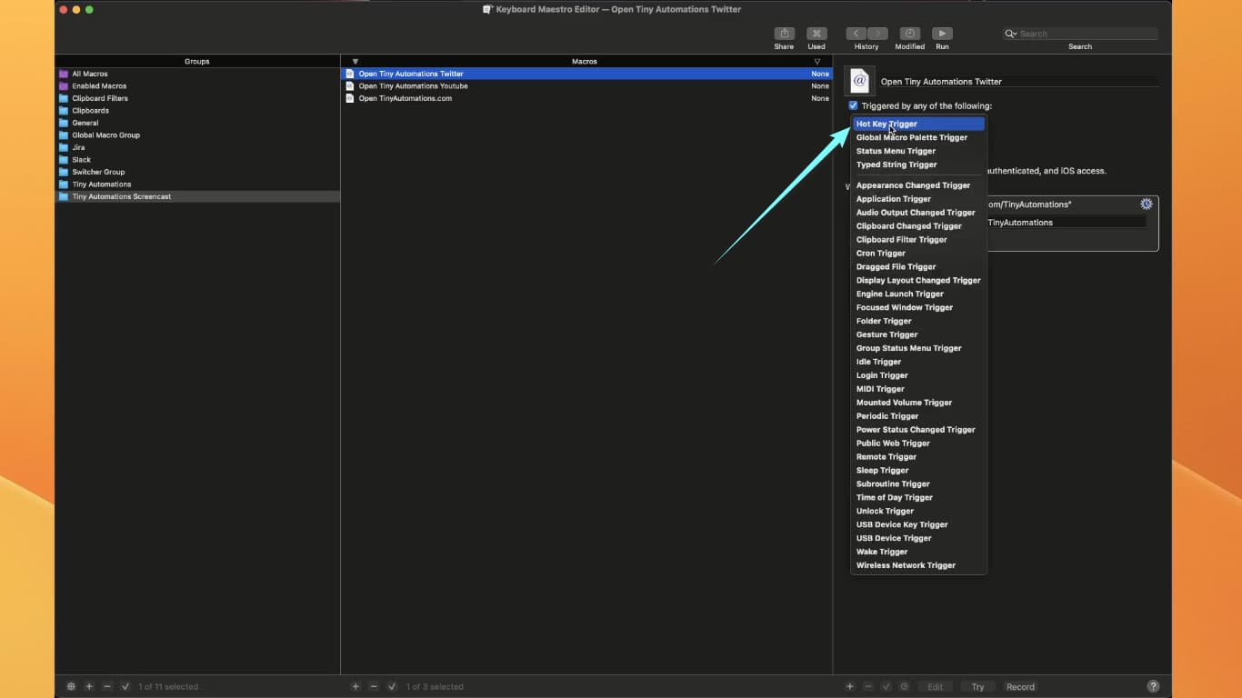Click the Record button

1020,686
